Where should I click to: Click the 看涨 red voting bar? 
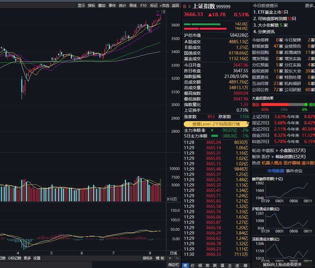(x=275, y=105)
